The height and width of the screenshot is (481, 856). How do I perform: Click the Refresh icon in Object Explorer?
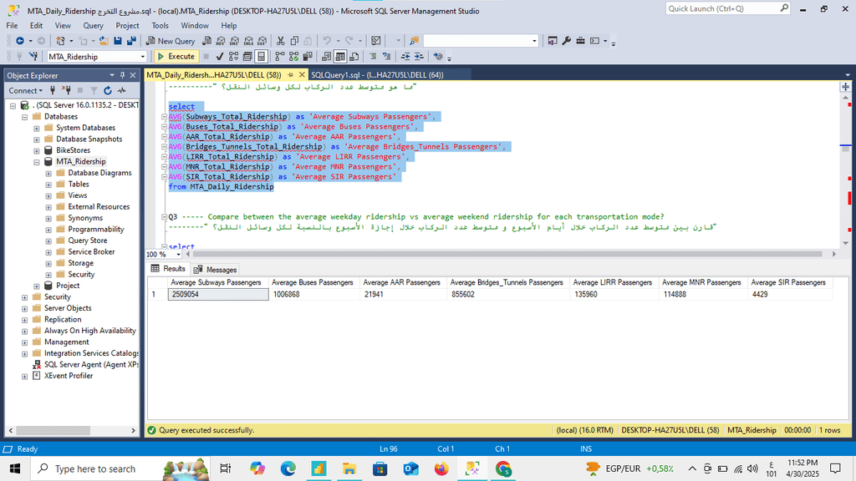pos(108,90)
